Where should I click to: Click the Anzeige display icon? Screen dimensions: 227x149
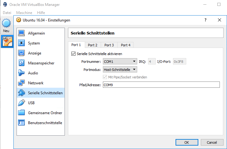pos(22,53)
